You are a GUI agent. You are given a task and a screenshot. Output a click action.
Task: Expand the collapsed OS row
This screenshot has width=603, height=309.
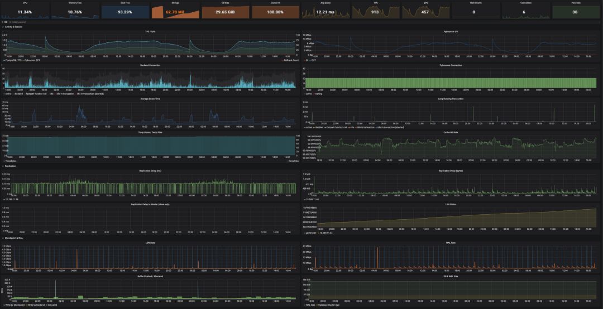tap(5, 22)
